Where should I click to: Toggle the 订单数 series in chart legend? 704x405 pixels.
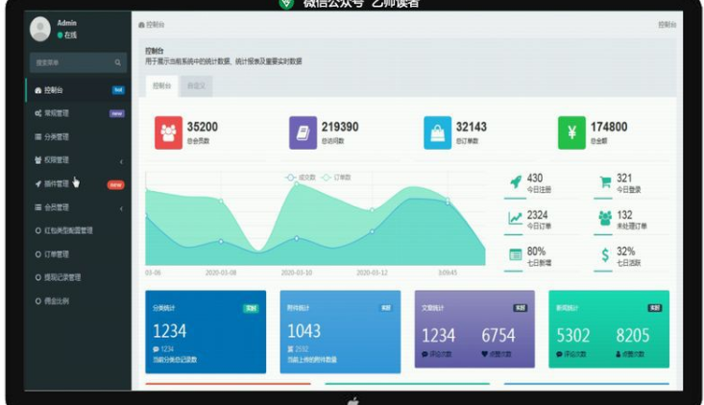click(x=336, y=178)
